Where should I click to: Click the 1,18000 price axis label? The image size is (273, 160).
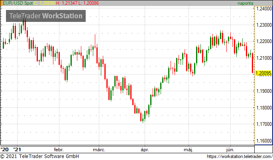pyautogui.click(x=264, y=107)
